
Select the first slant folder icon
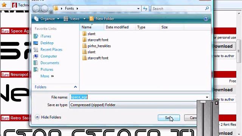click(x=84, y=34)
